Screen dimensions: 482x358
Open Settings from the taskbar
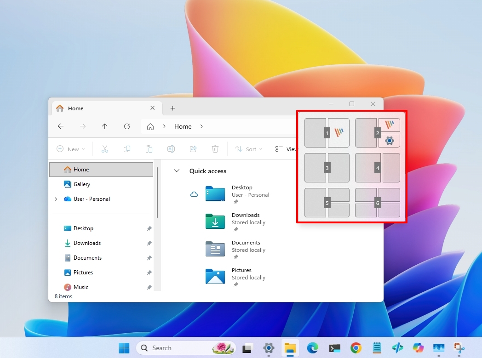click(x=269, y=348)
